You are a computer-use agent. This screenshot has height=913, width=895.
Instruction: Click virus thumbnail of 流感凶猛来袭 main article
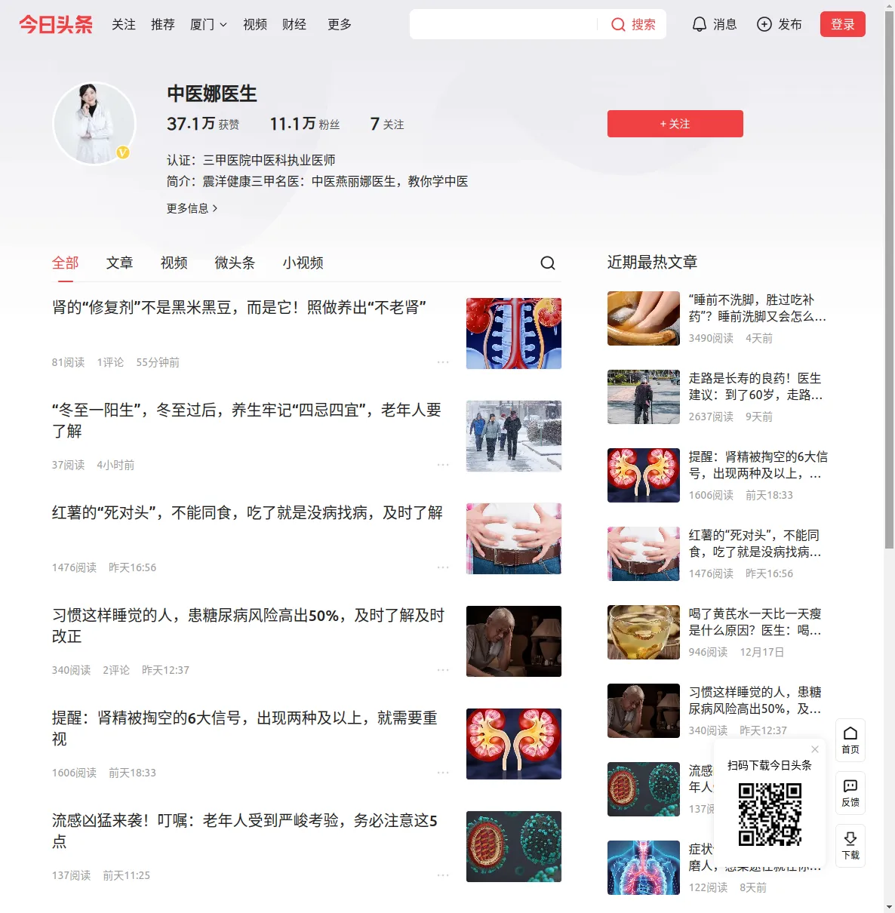[x=514, y=847]
